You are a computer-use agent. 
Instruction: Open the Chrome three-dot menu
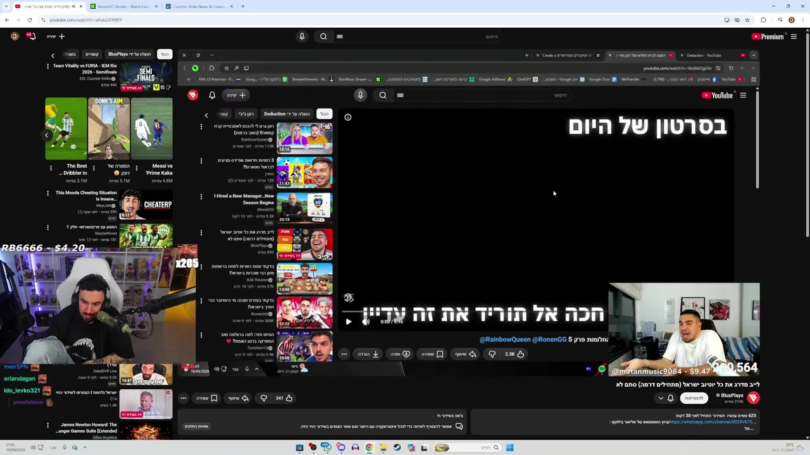pyautogui.click(x=803, y=20)
